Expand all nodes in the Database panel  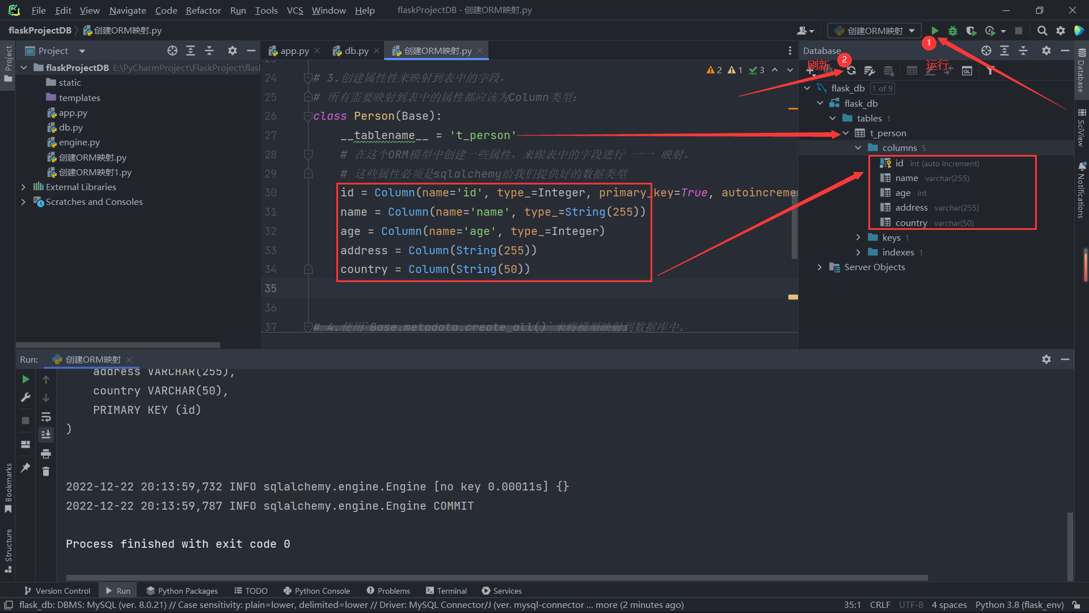click(1004, 51)
